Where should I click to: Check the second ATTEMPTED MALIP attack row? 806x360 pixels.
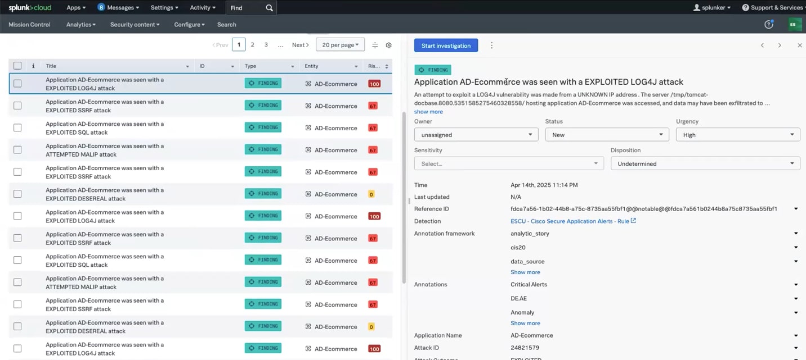tap(17, 282)
